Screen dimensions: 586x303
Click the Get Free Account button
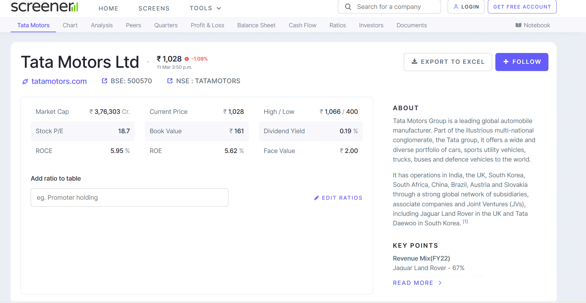[x=522, y=7]
